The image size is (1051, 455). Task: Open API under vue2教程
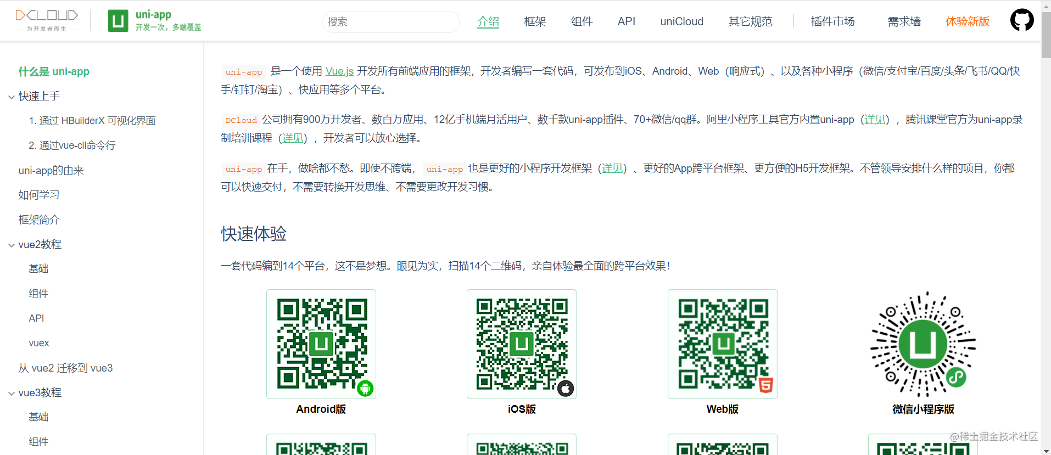click(x=36, y=318)
